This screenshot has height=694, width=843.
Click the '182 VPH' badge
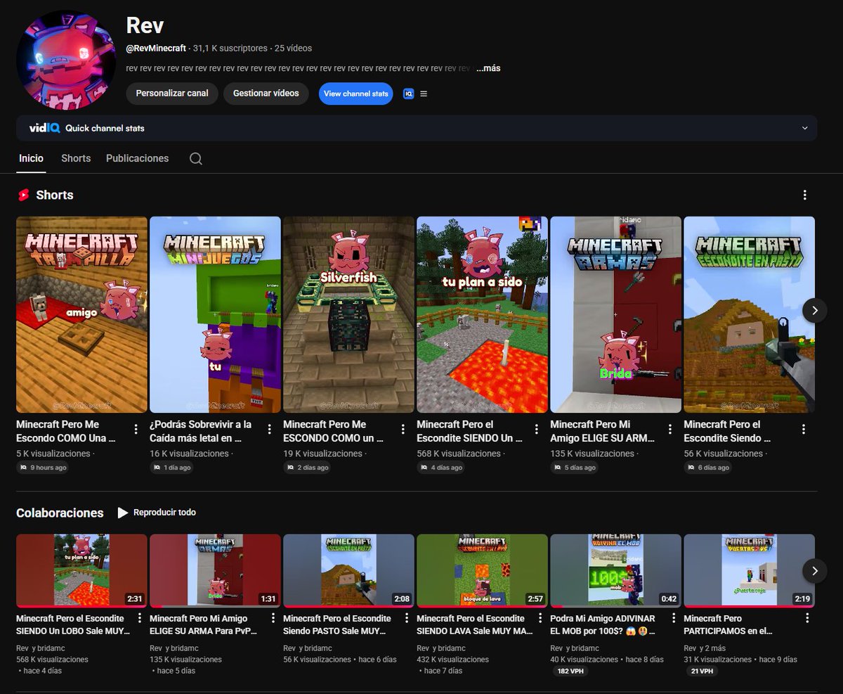(x=570, y=671)
